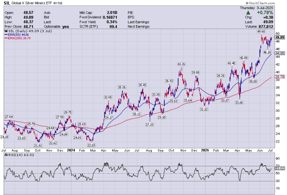Click the Last Earnings label
Screen dimensions: 287x195
[x=139, y=22]
